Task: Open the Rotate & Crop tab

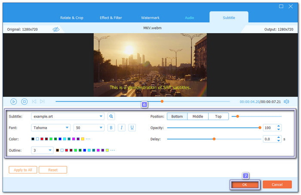Action: (x=72, y=18)
